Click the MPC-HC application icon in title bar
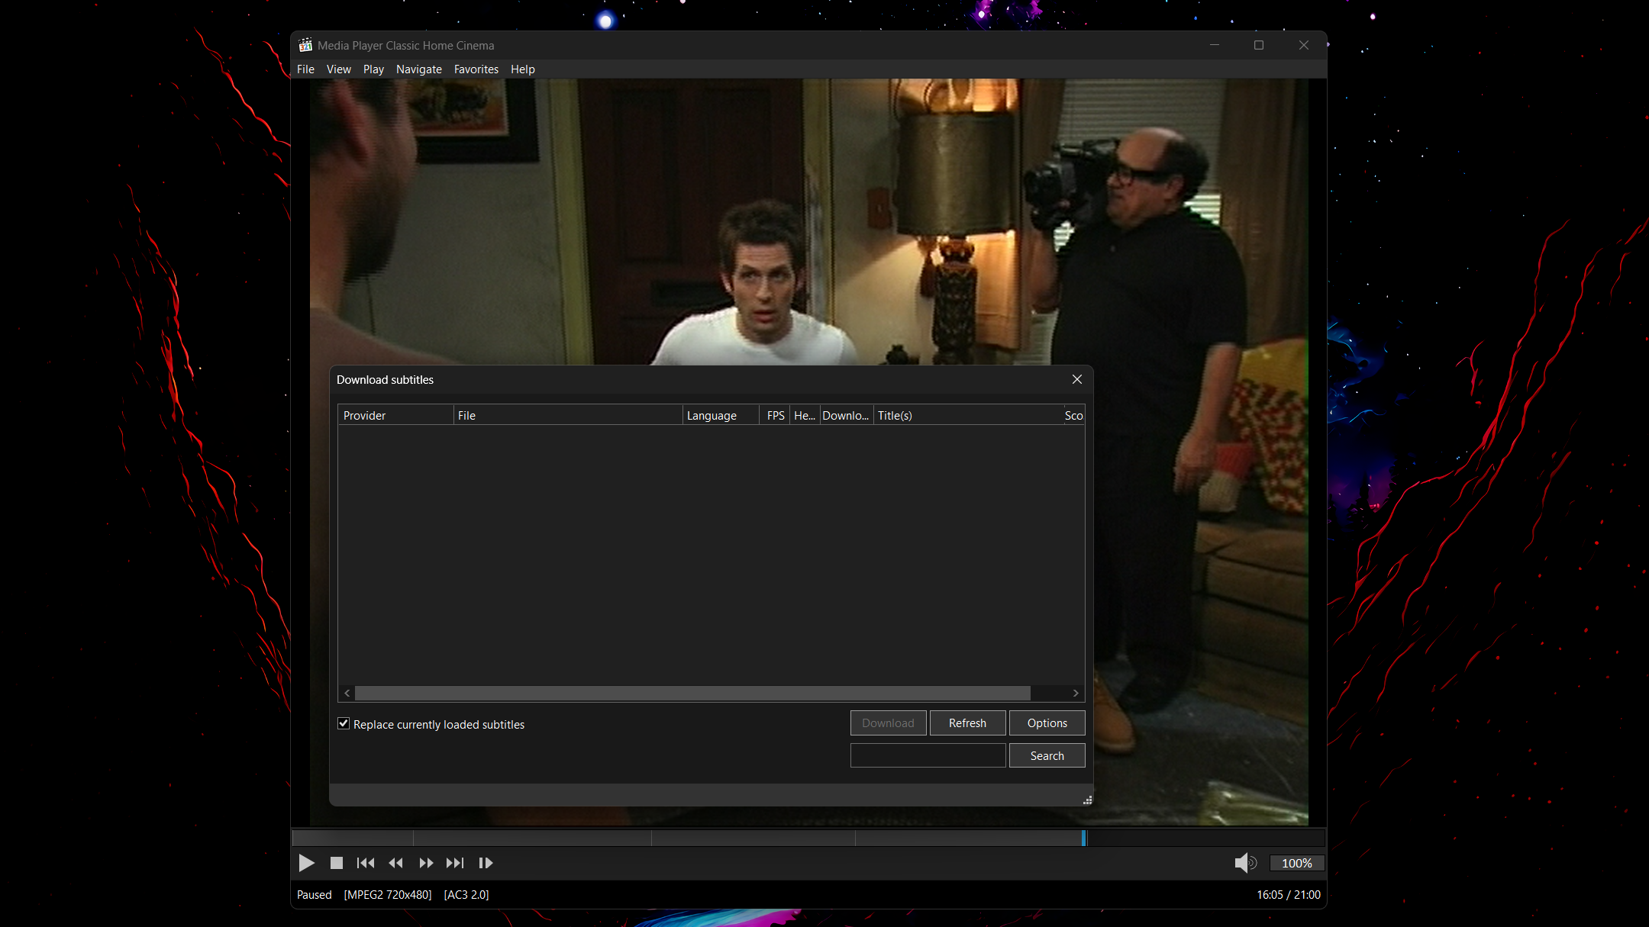1649x927 pixels. coord(305,45)
